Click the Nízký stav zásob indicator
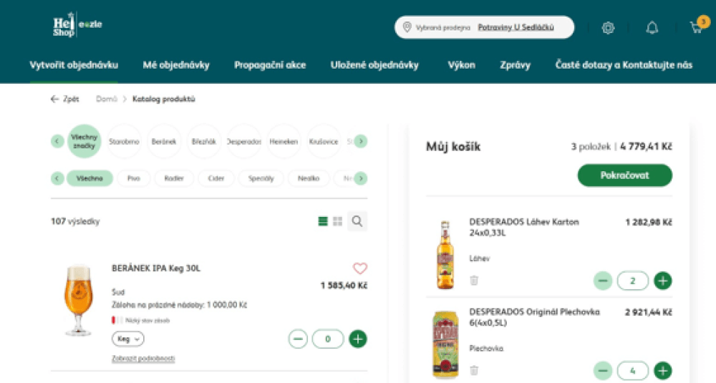 pos(140,321)
